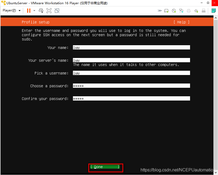The image size is (218, 175).
Task: Click the scrollbar down arrow
Action: (216, 173)
